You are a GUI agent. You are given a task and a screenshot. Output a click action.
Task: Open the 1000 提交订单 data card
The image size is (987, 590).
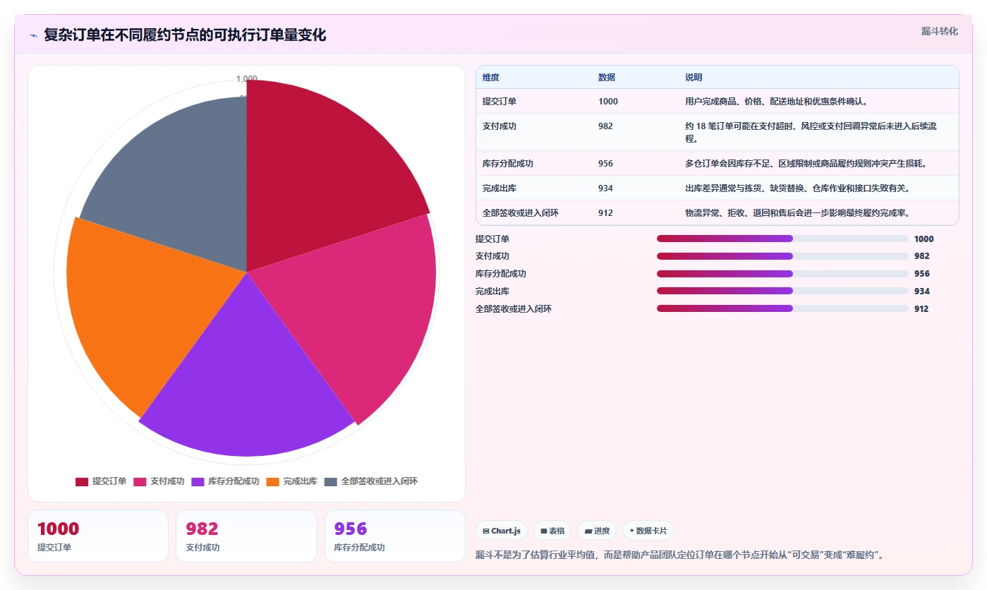coord(98,536)
